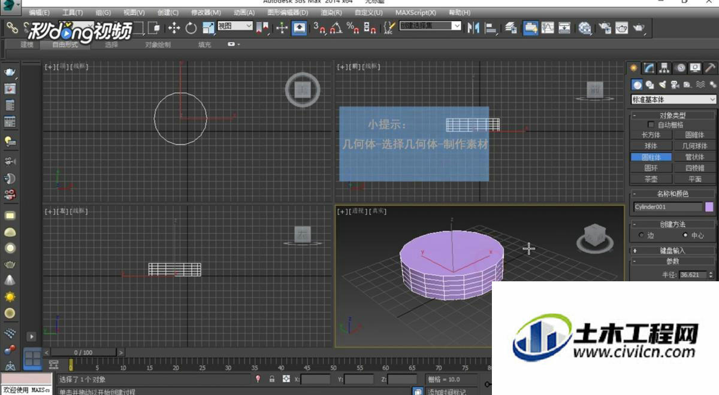Click the 四棱锥 pyramid button

(x=694, y=168)
